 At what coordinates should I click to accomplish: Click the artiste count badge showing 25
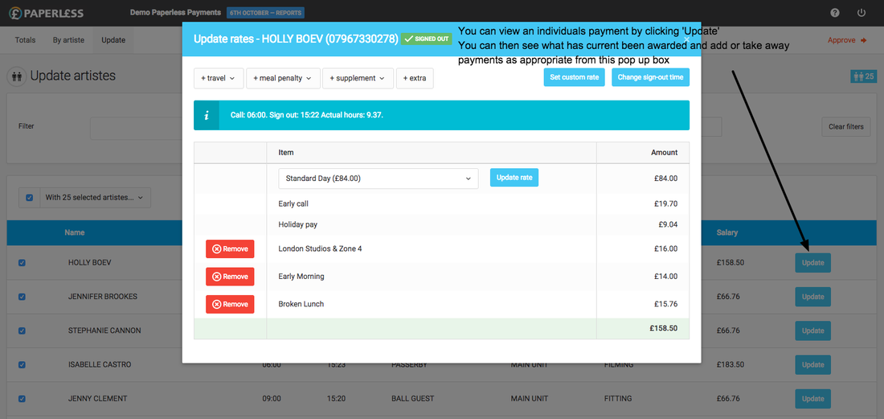(x=862, y=76)
